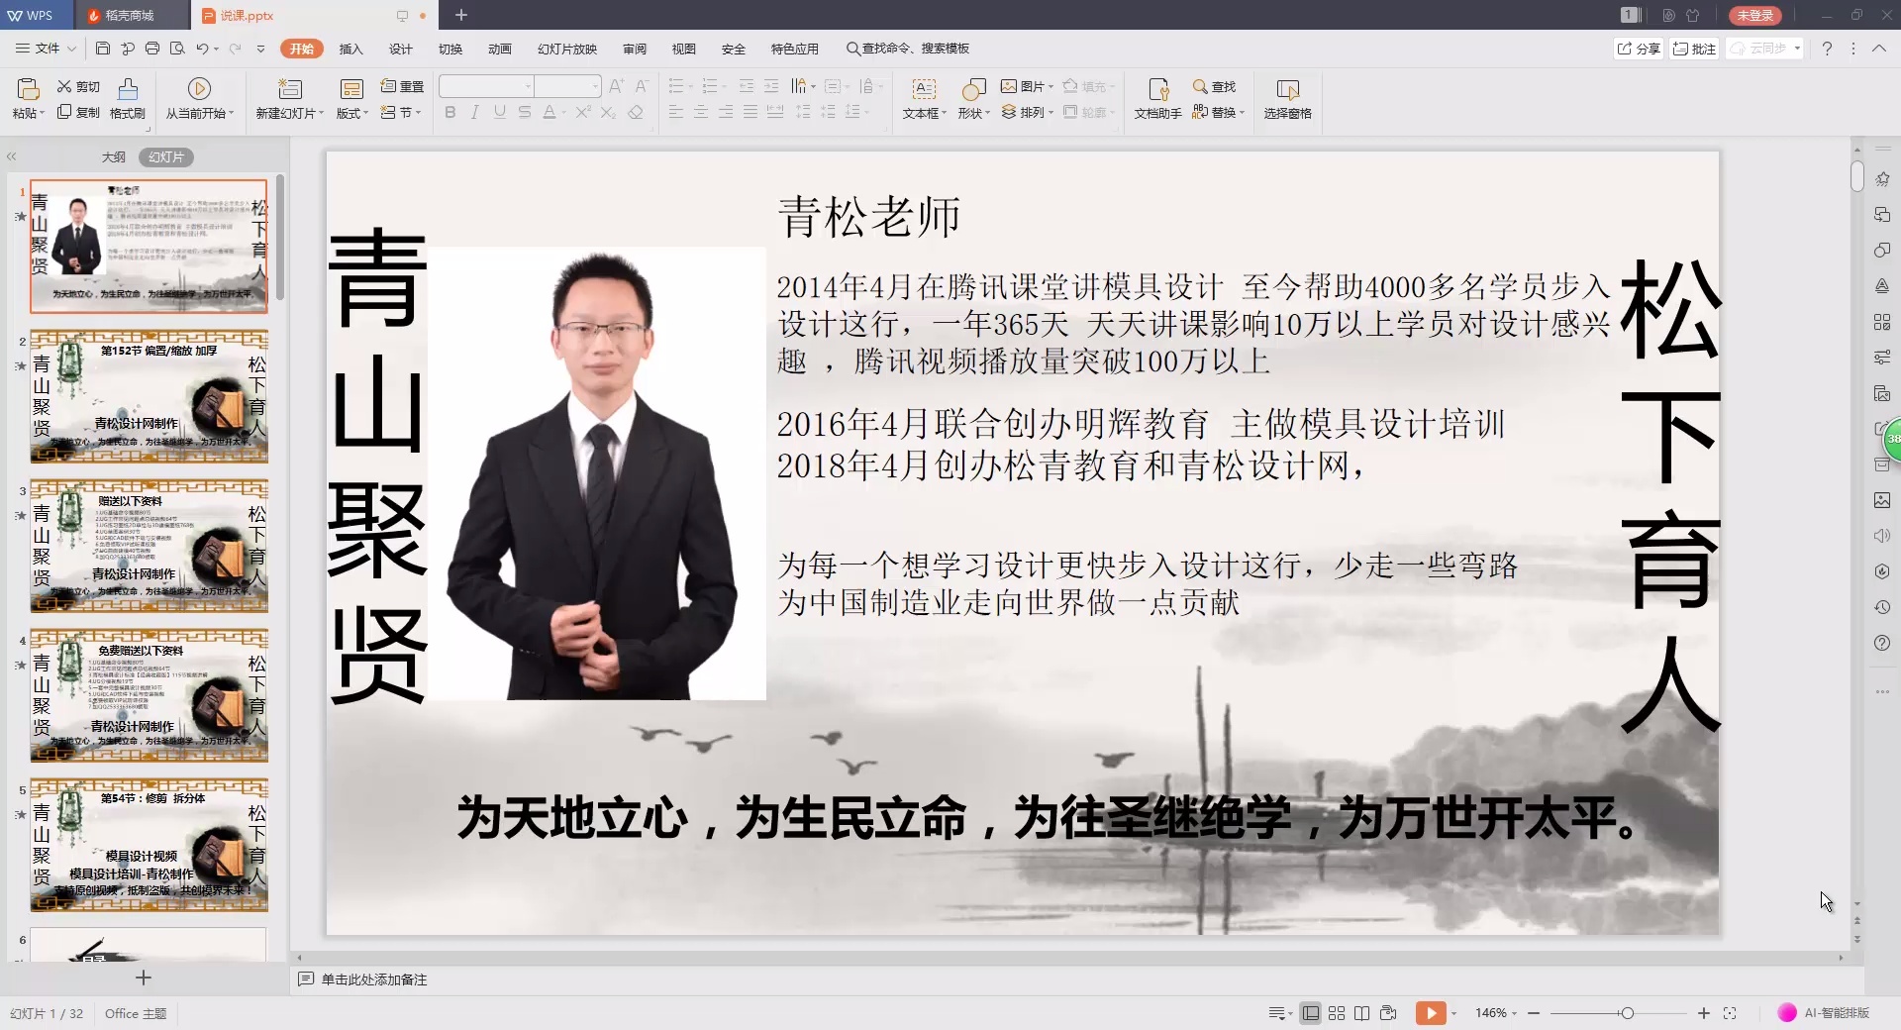Click the 分享 (Share) button
The image size is (1901, 1030).
tap(1638, 48)
